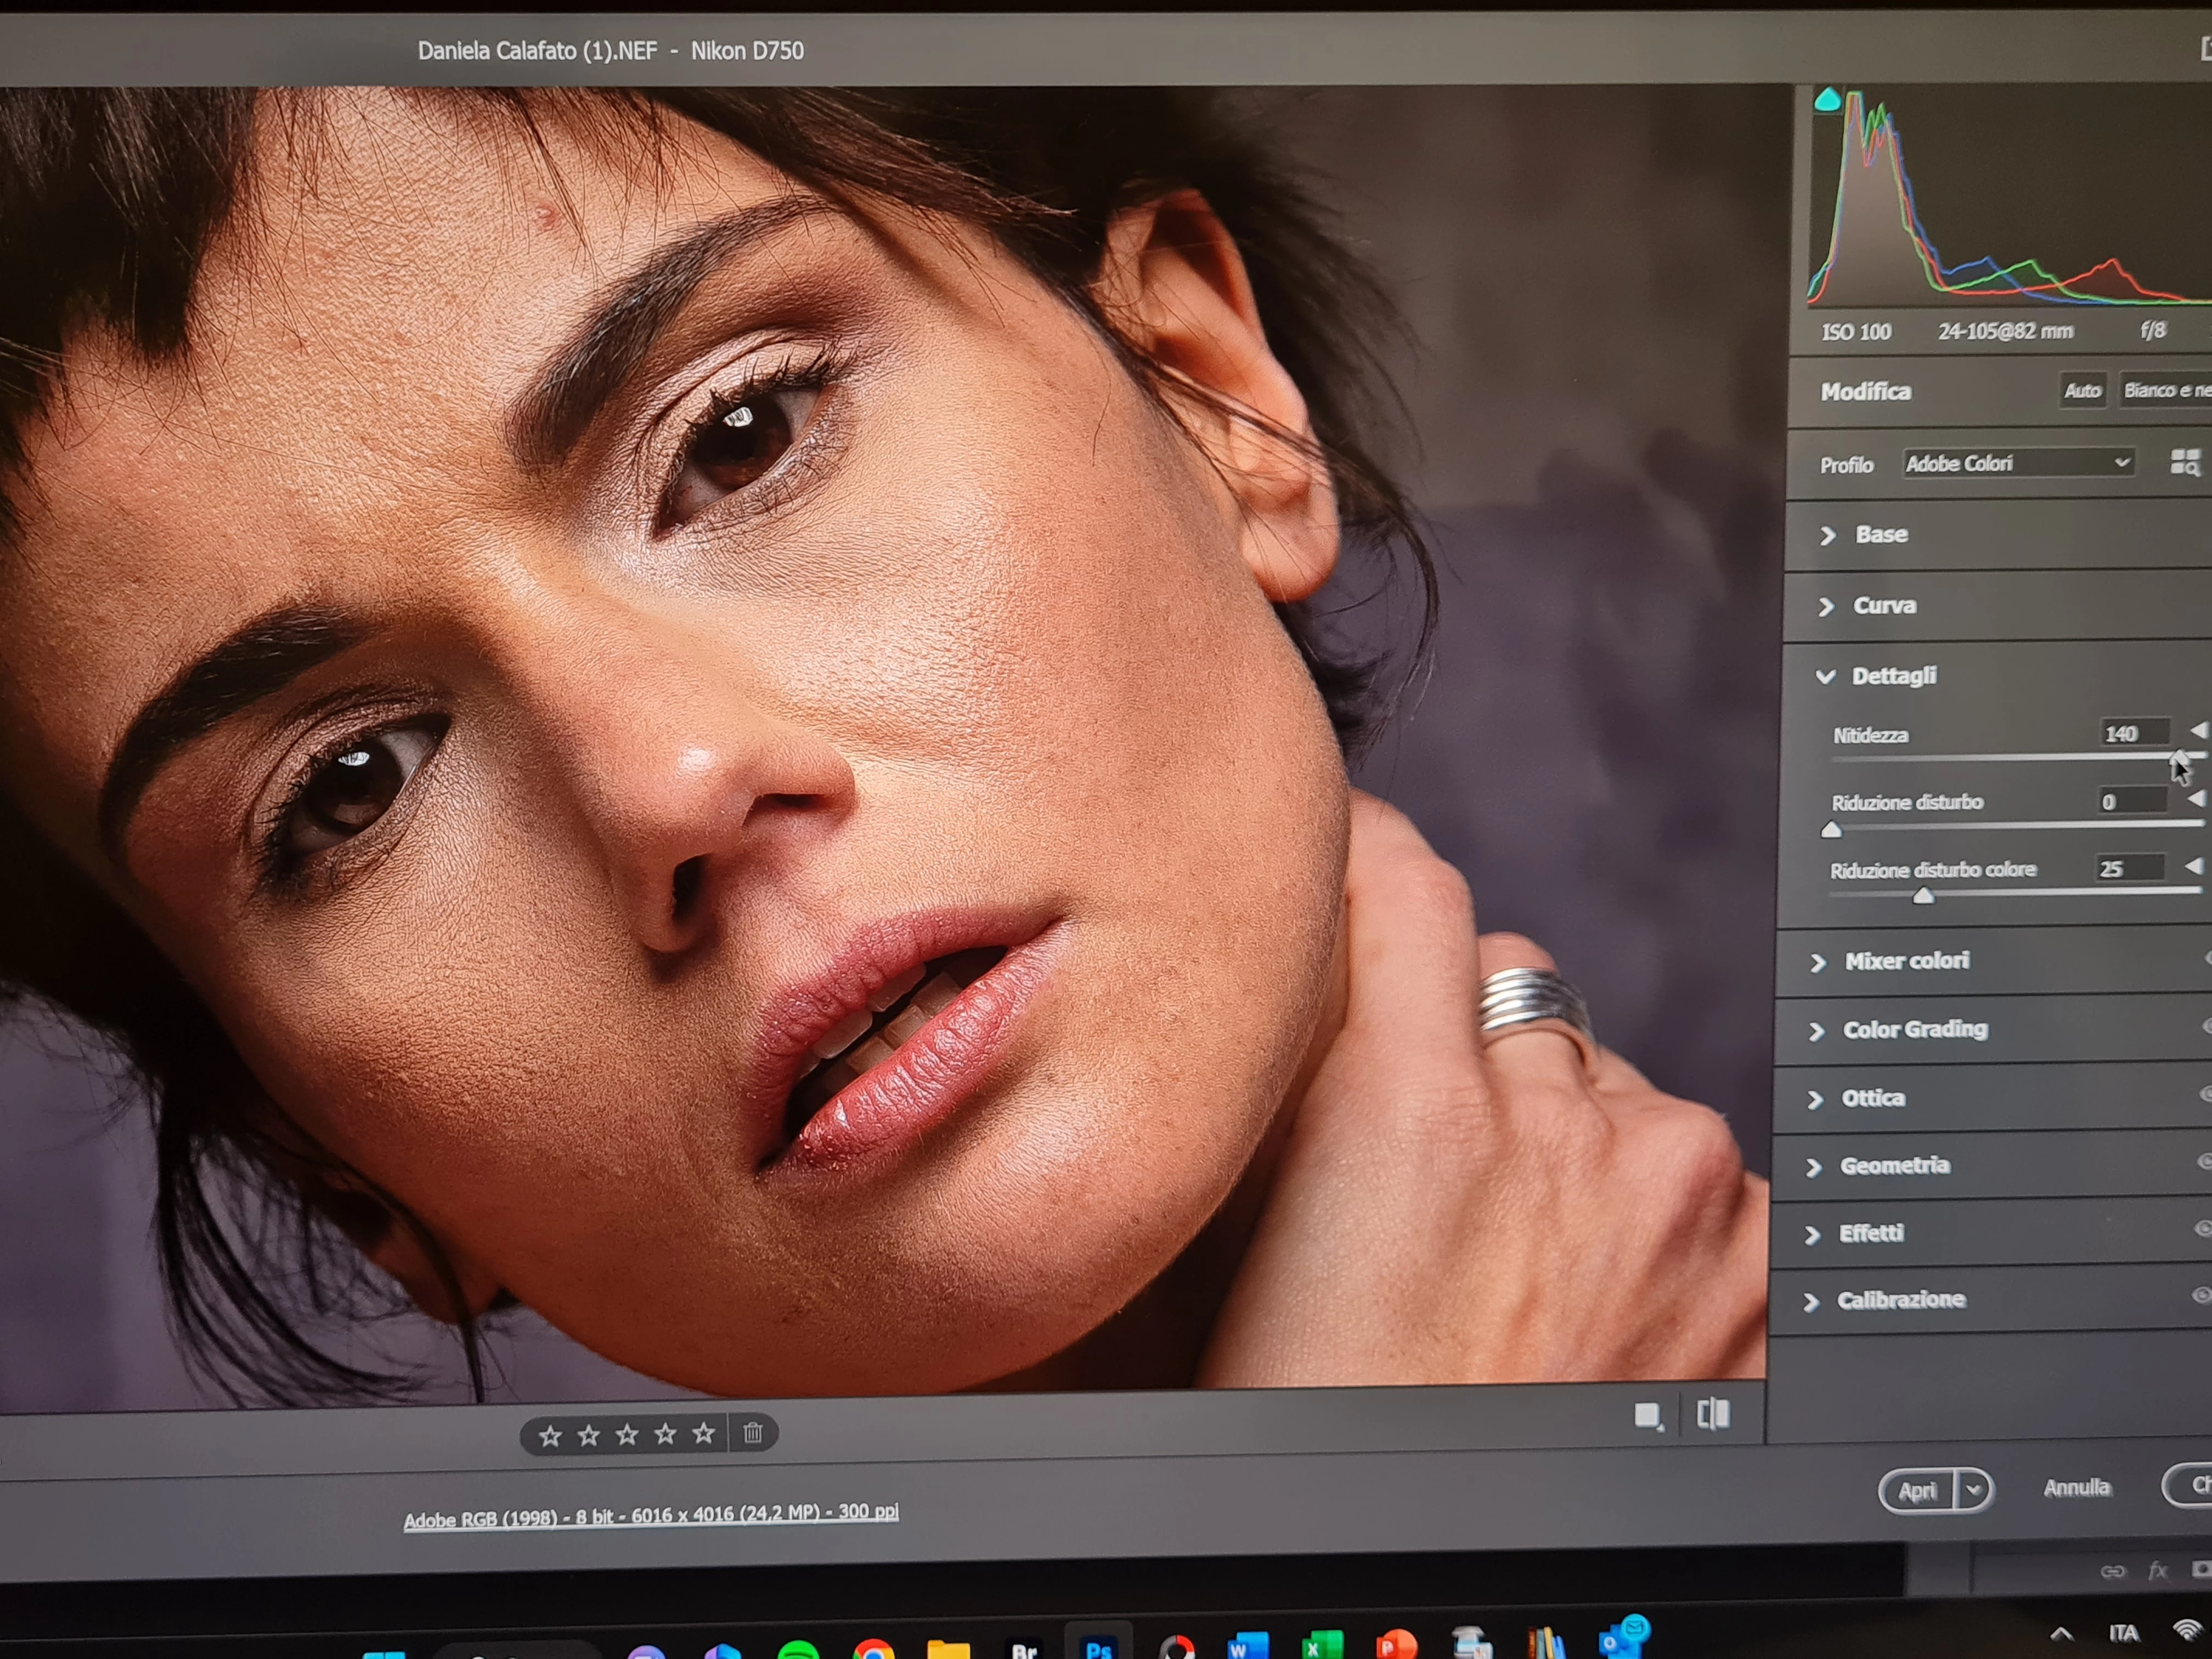Expand the Color Grading section
Image resolution: width=2212 pixels, height=1659 pixels.
[x=1914, y=1029]
